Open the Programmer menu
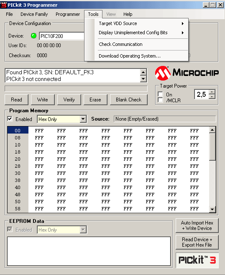Screen dimensions: 225x275 (68, 14)
